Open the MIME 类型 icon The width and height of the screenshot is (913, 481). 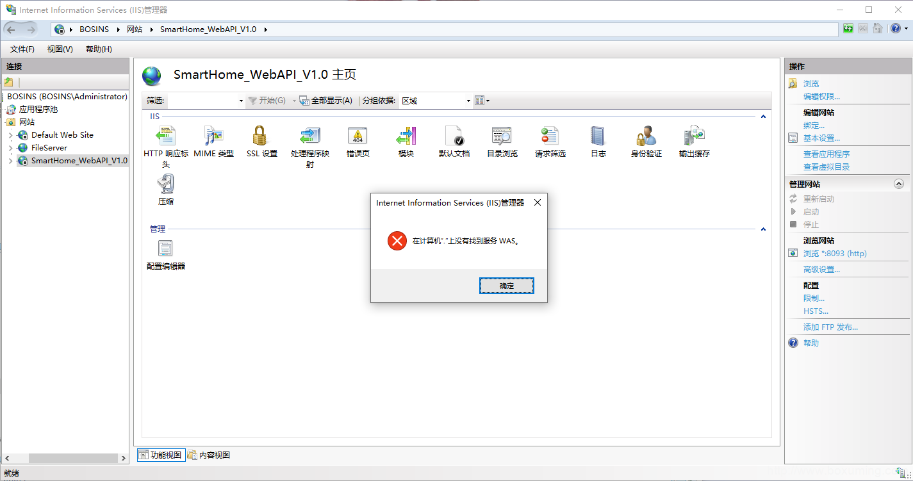(x=213, y=142)
